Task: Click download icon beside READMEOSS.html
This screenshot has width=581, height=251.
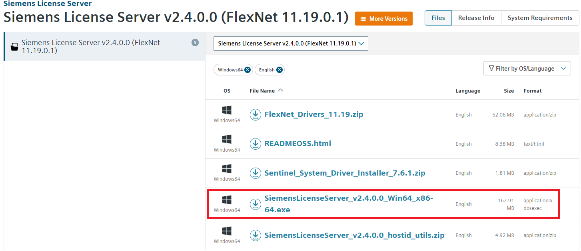Action: coord(255,144)
